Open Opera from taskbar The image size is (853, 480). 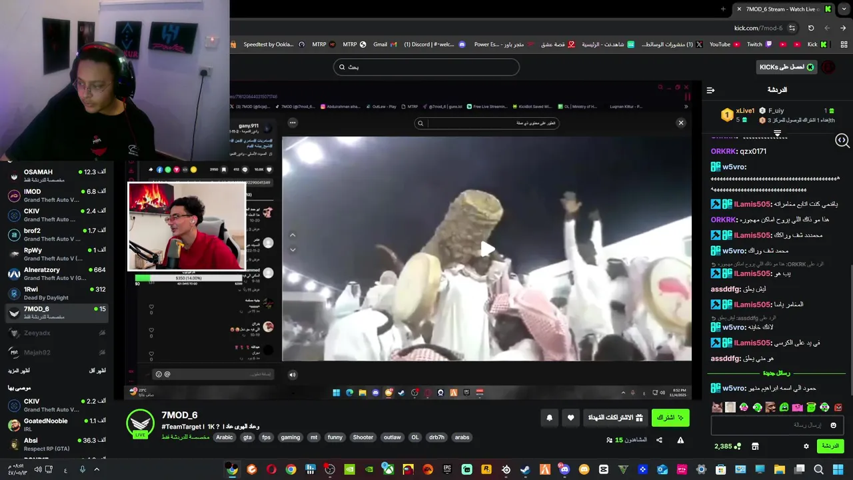tap(271, 469)
